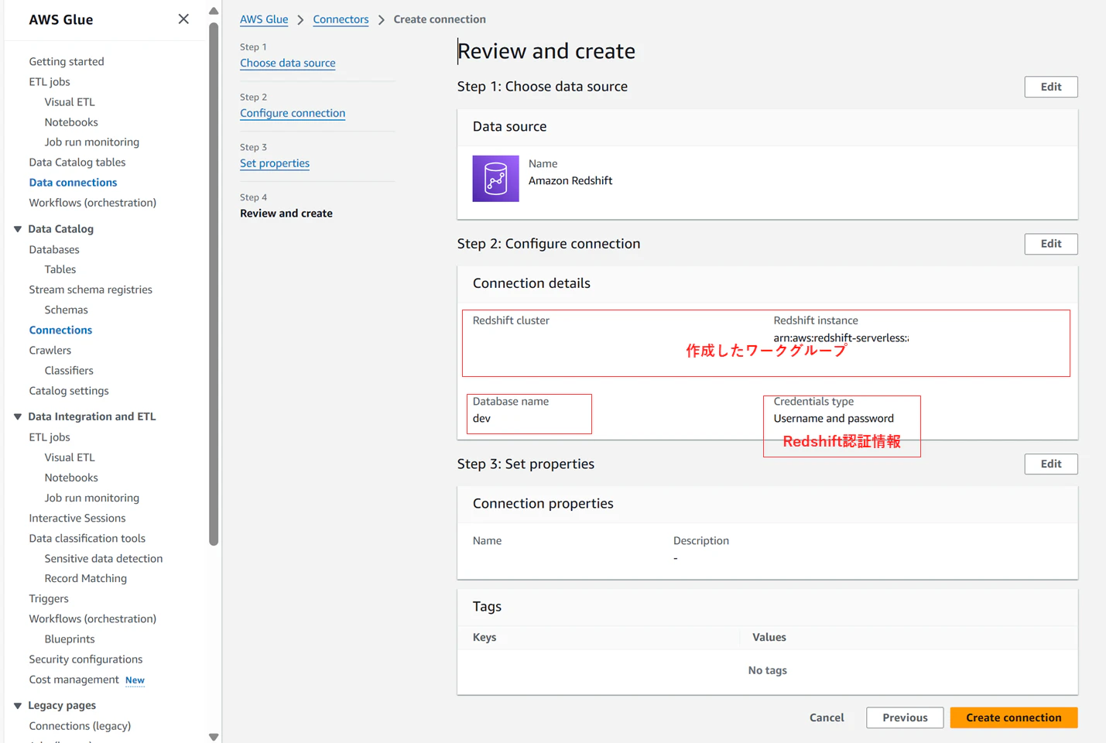Click the sidebar vertical scrollbar thumb
The image size is (1106, 743).
214,283
